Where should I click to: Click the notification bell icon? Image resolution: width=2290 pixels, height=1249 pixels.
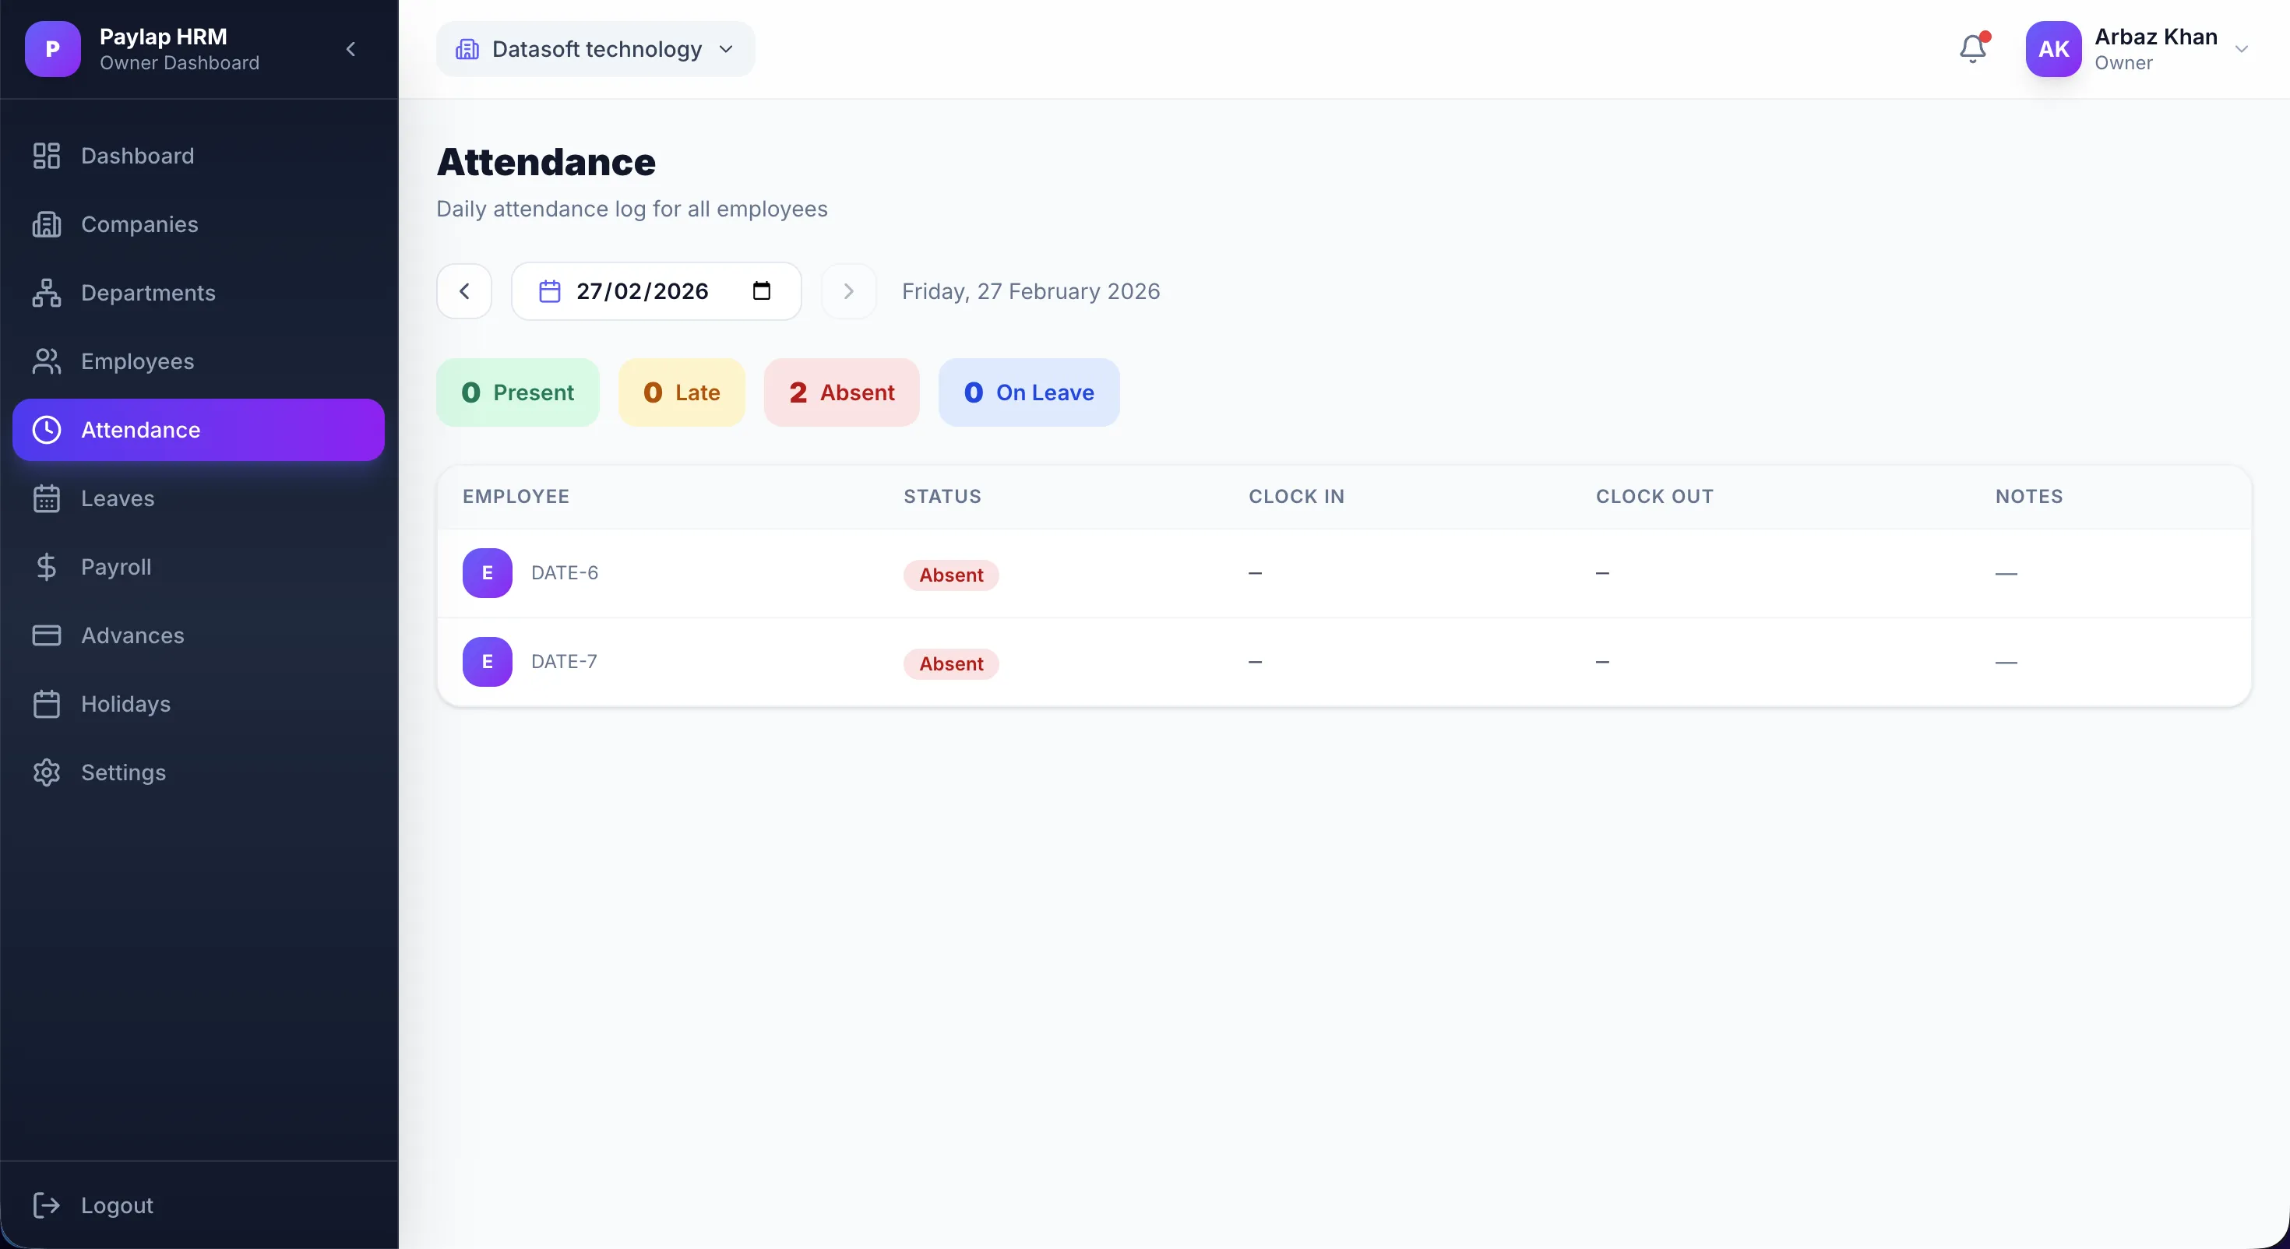click(x=1971, y=49)
